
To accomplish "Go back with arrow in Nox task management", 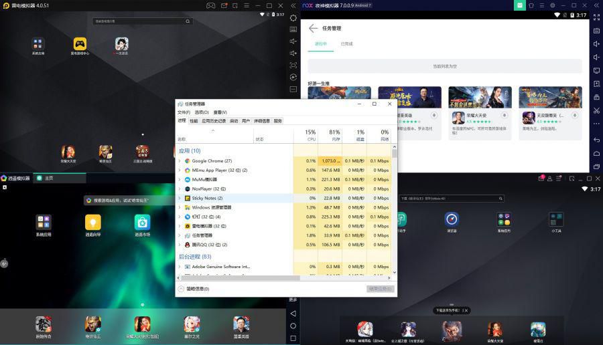I will pos(313,28).
